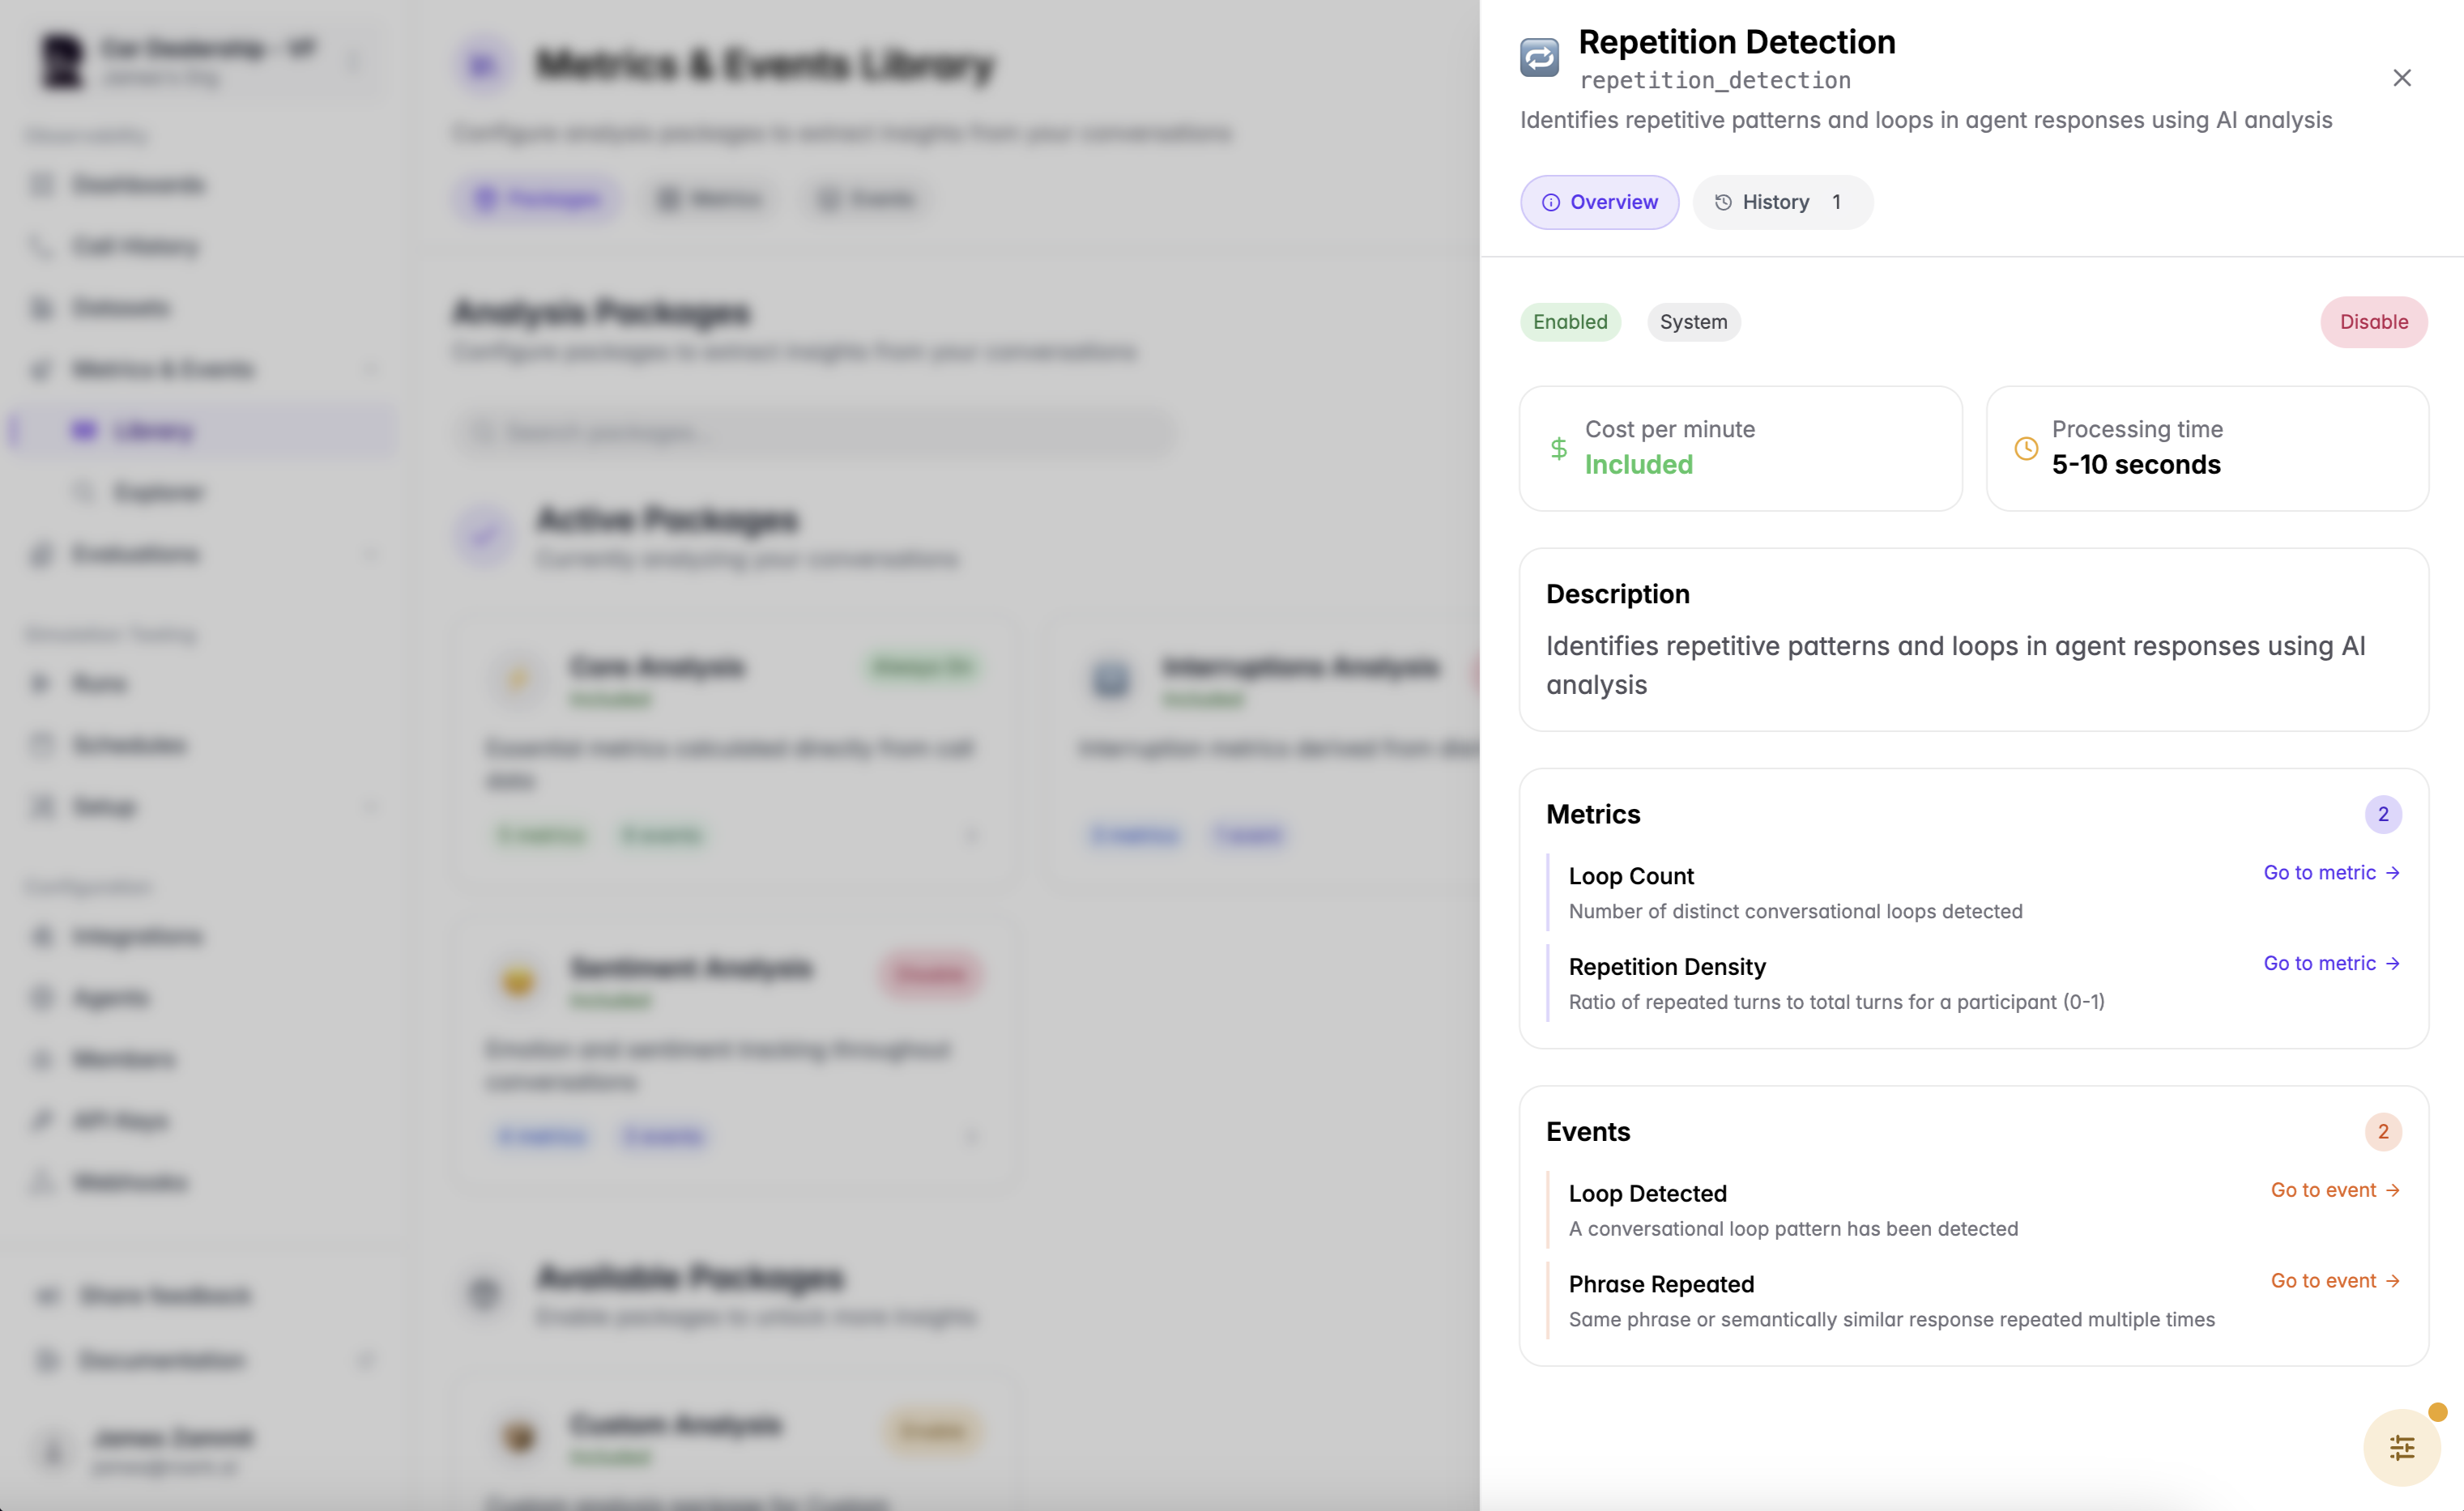Click the Enabled status badge
This screenshot has height=1511, width=2464.
pos(1569,322)
